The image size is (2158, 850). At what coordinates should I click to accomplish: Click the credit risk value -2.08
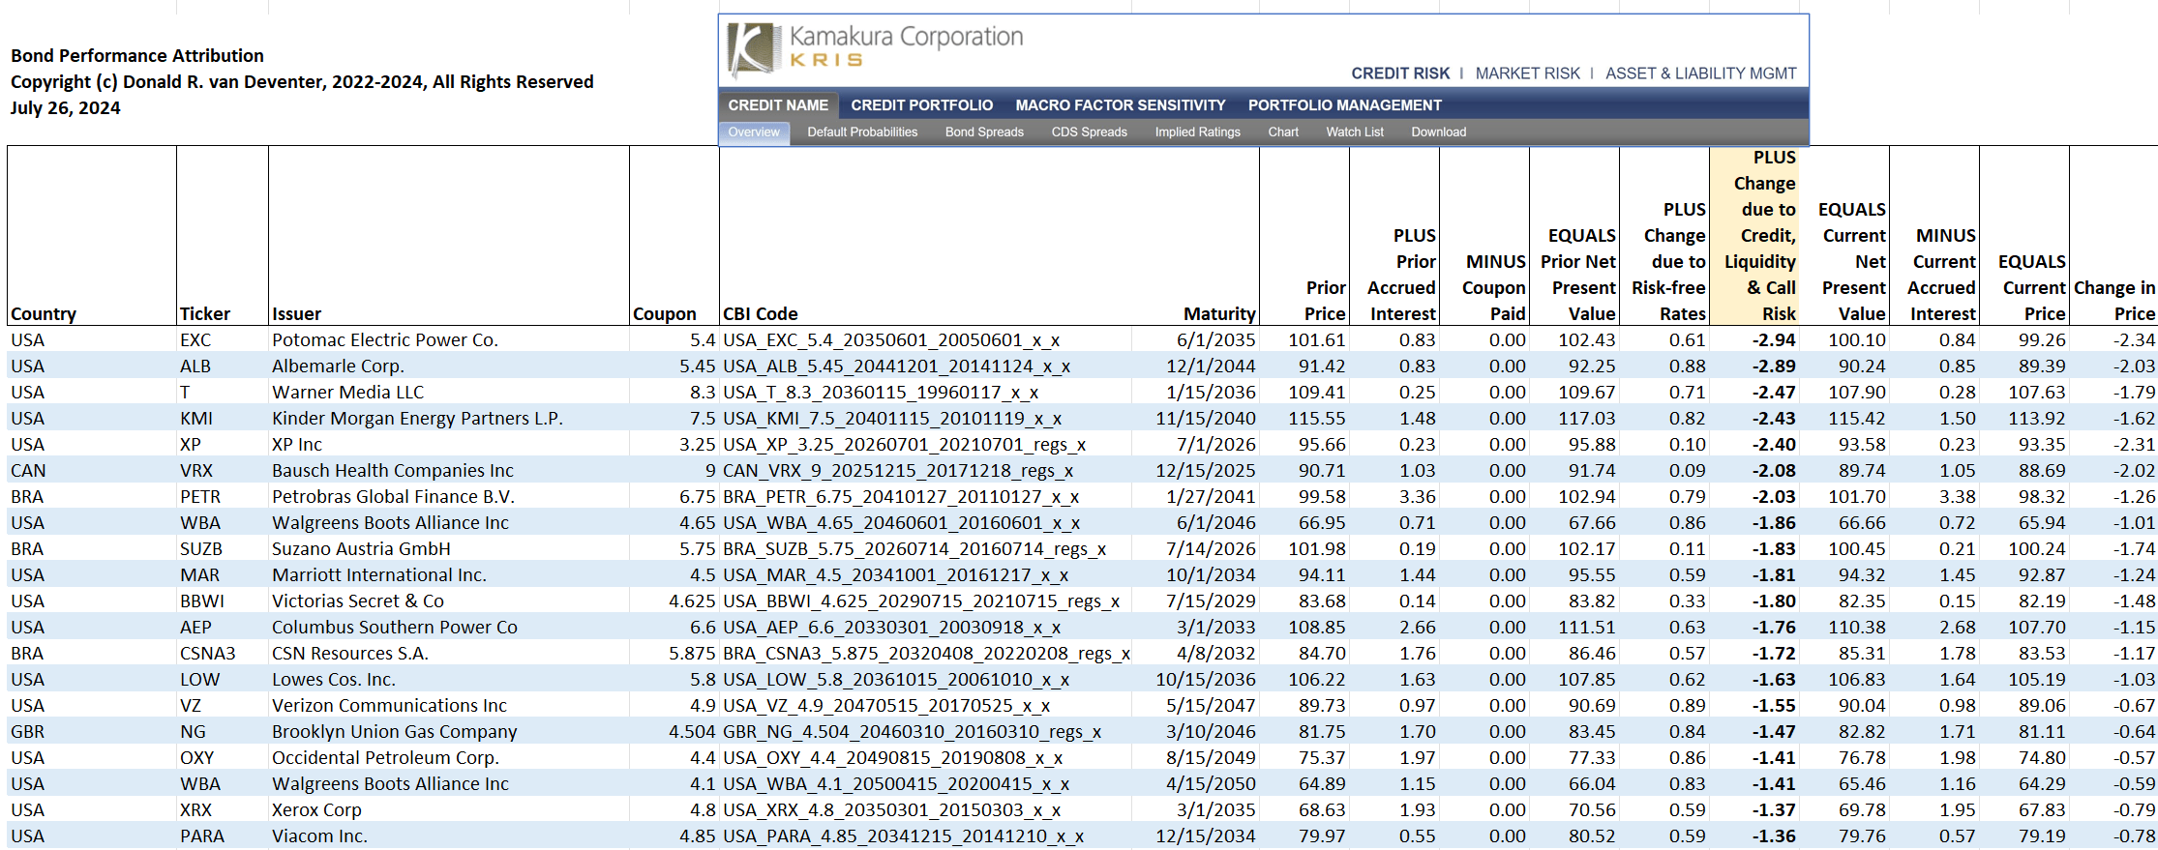1773,471
